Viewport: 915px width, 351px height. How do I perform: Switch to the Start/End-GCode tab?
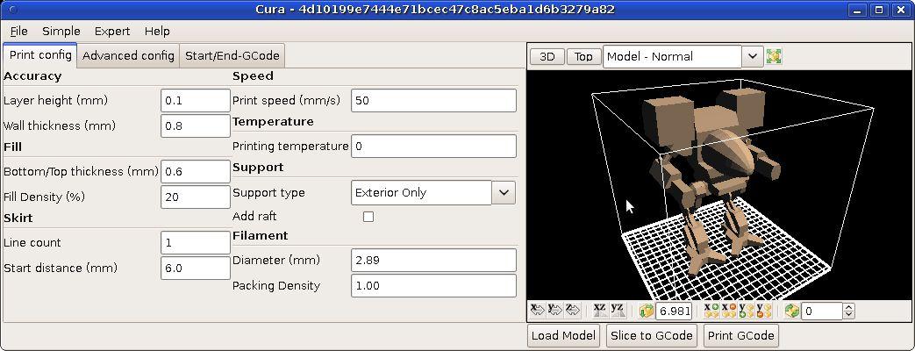(232, 56)
